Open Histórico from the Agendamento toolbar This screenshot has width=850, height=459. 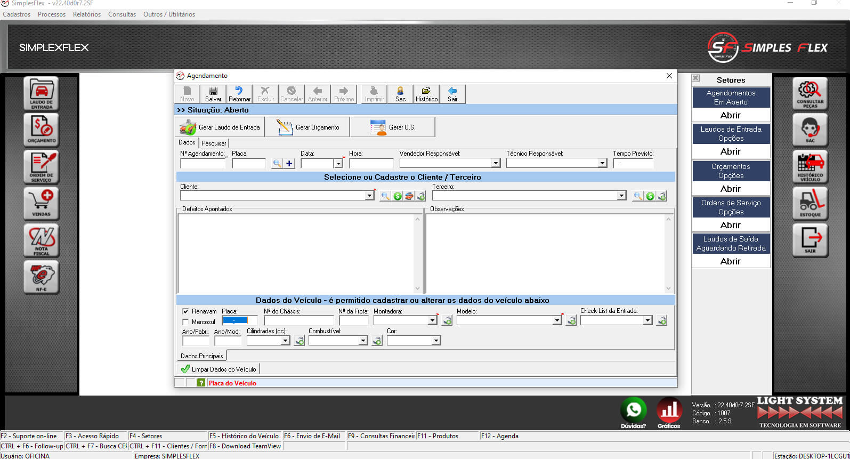(x=426, y=94)
